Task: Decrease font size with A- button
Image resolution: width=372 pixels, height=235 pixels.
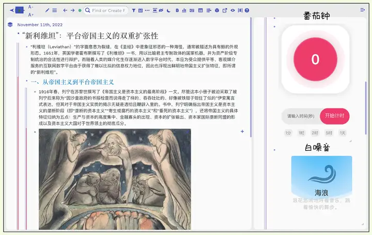Action: (31, 7)
